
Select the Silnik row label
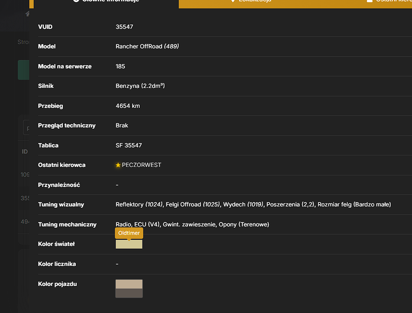(x=46, y=86)
